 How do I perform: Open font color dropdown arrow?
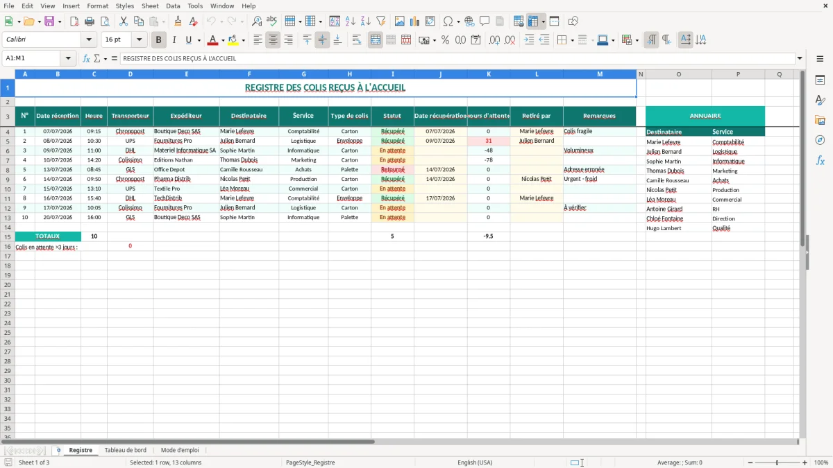coord(222,40)
